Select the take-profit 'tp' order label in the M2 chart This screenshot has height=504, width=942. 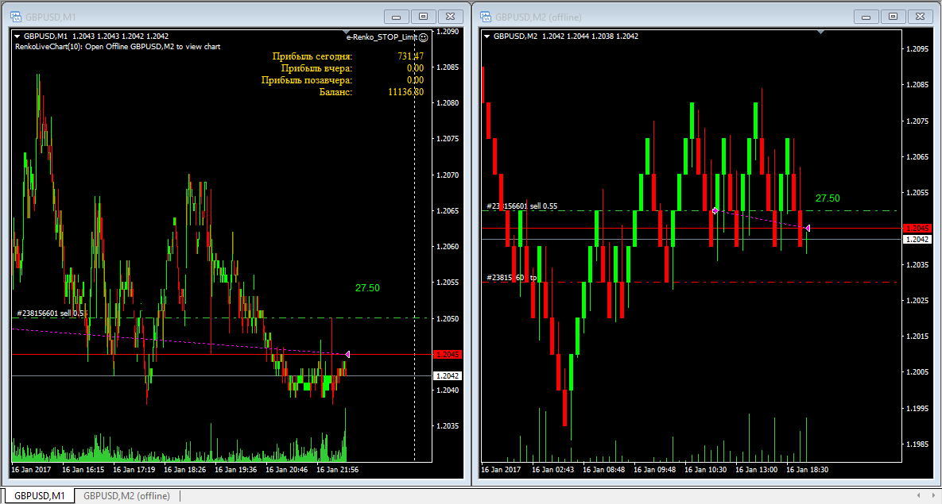click(512, 278)
